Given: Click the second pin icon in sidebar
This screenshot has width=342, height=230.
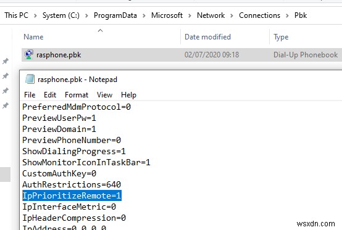Looking at the screenshot, I should click(x=6, y=76).
